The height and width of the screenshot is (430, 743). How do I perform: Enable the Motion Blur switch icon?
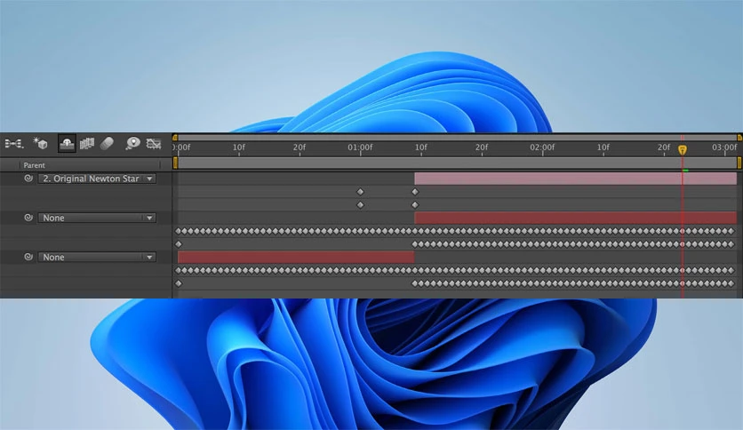(107, 143)
